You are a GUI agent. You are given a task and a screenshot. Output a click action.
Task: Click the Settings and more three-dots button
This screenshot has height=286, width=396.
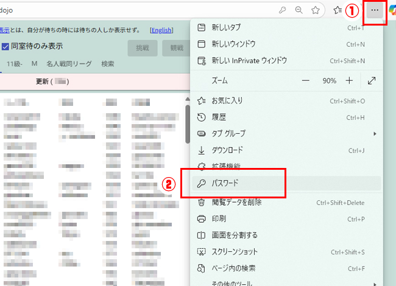point(375,10)
